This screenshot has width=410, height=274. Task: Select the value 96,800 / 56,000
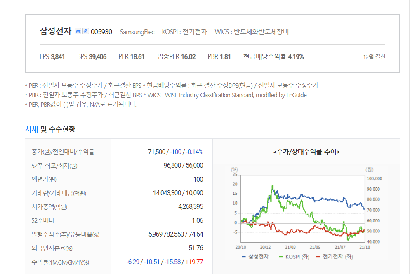[x=183, y=165]
